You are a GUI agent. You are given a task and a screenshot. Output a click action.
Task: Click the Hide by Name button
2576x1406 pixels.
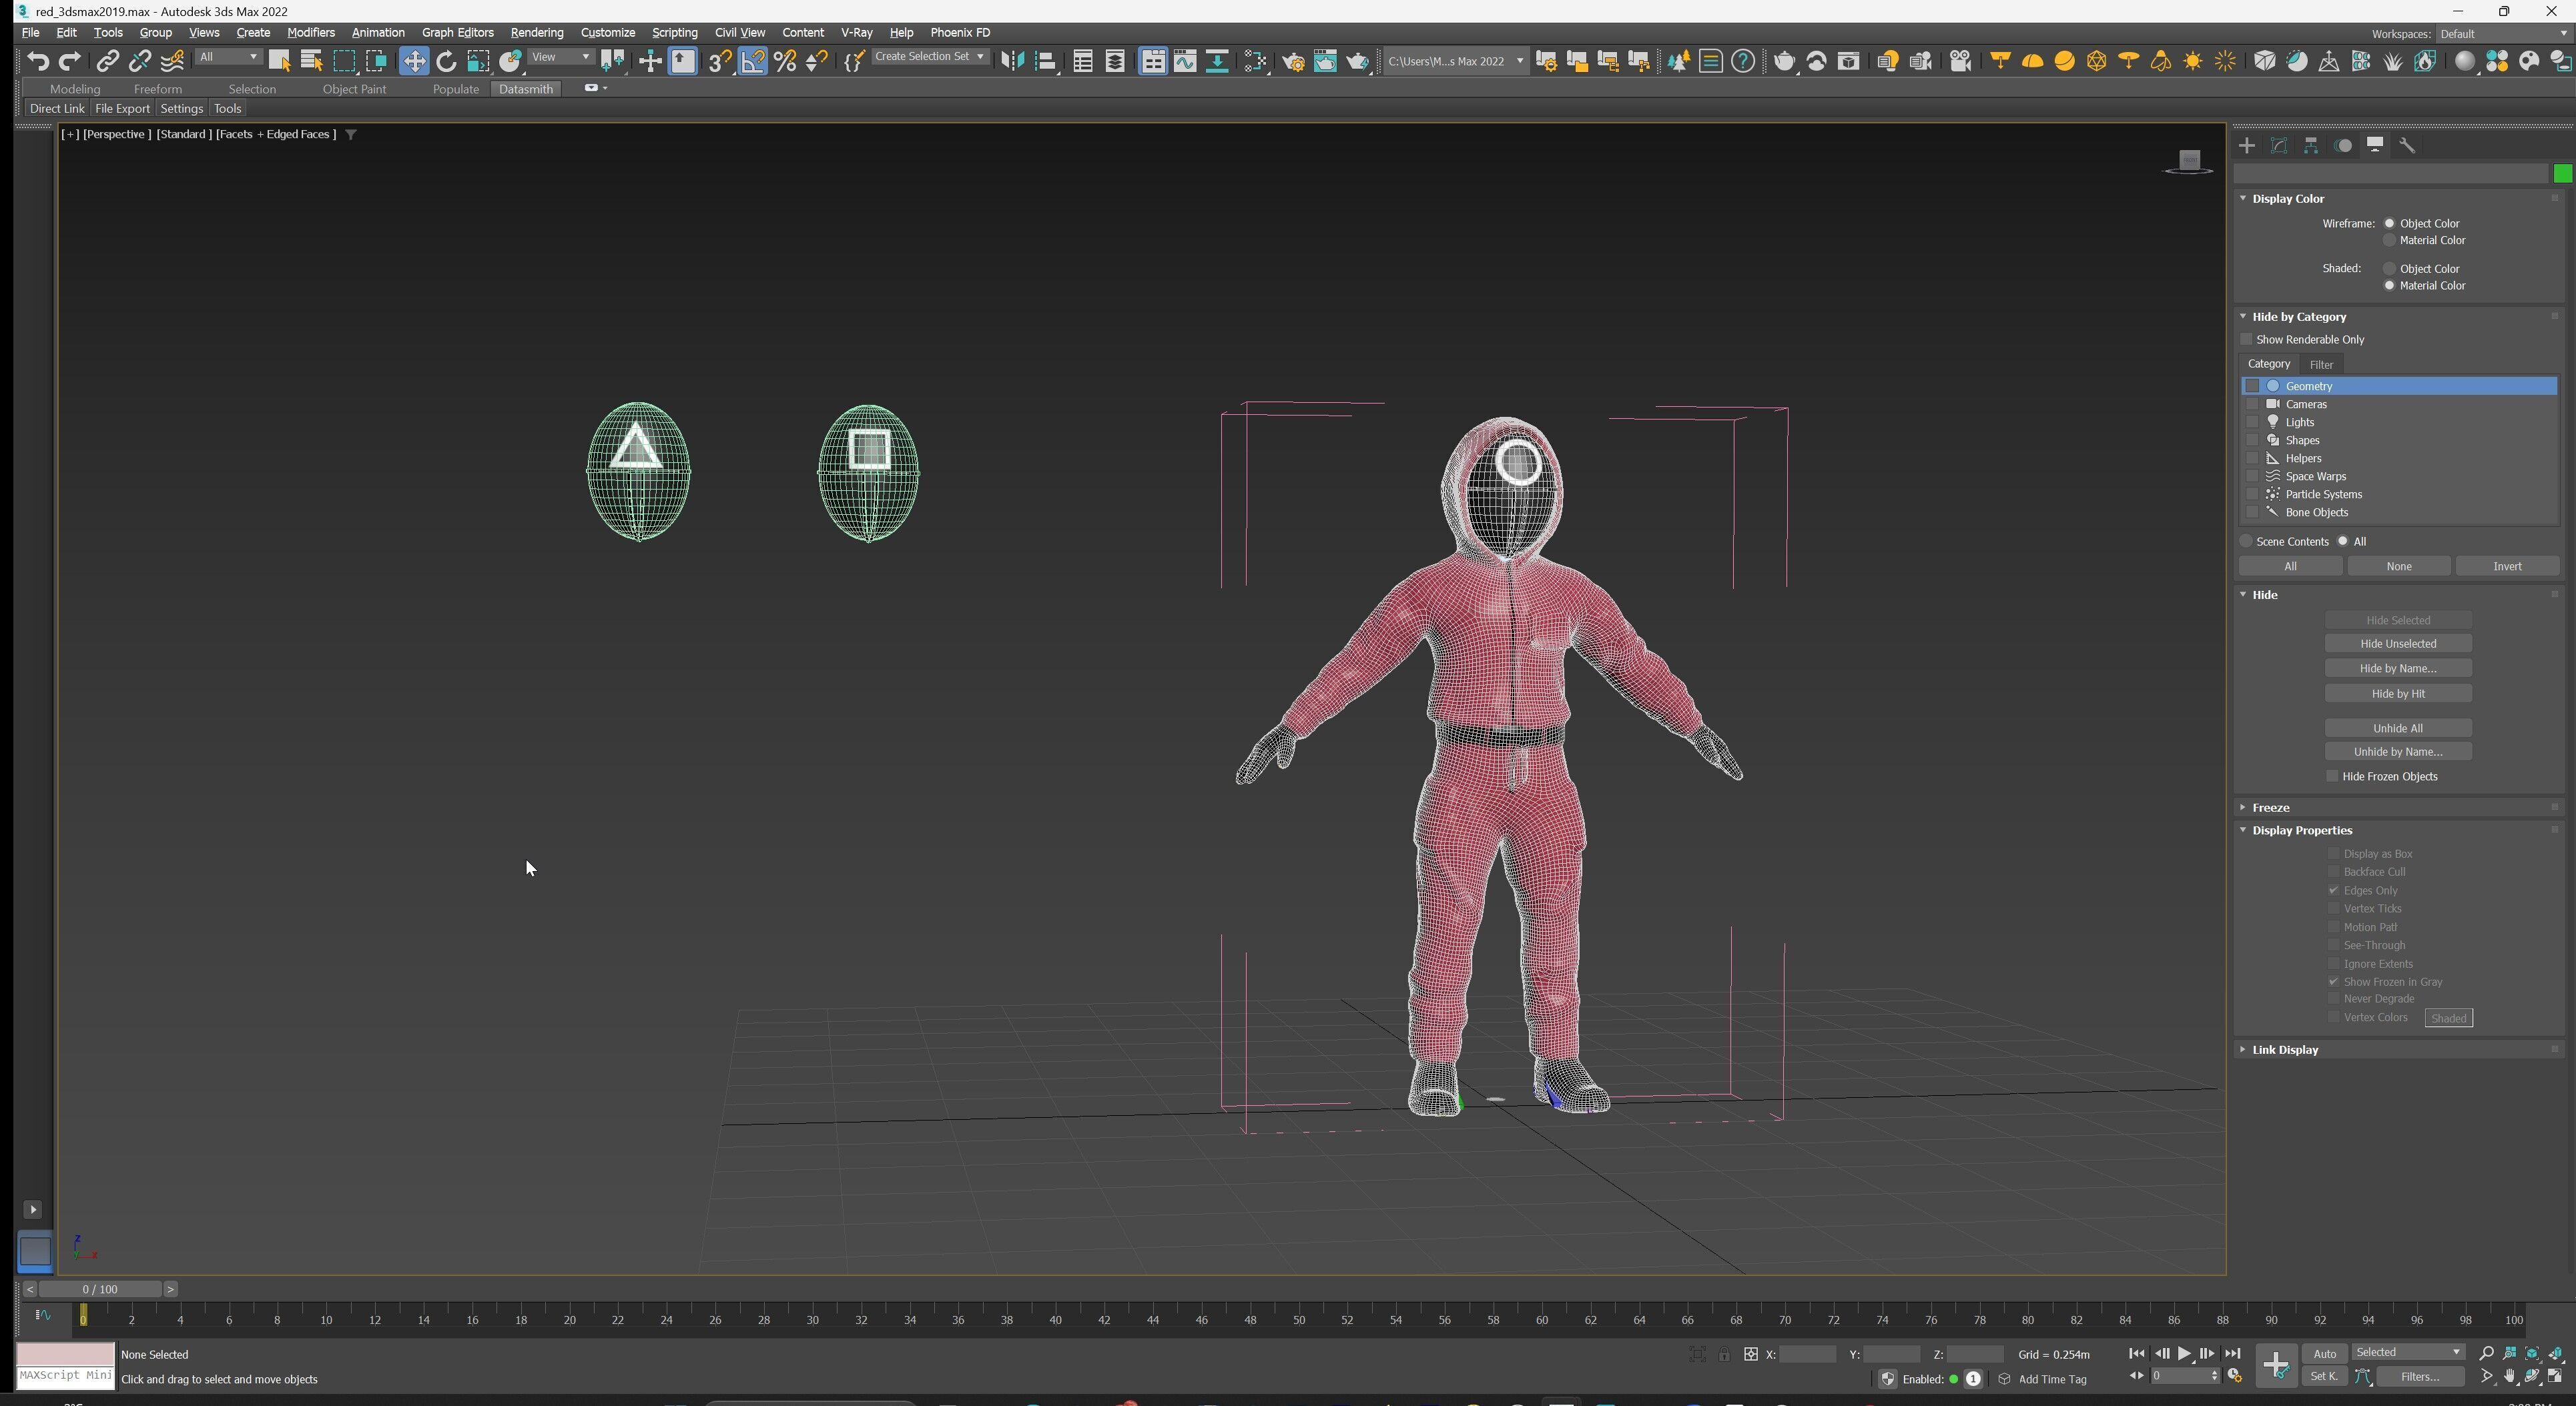pos(2397,668)
